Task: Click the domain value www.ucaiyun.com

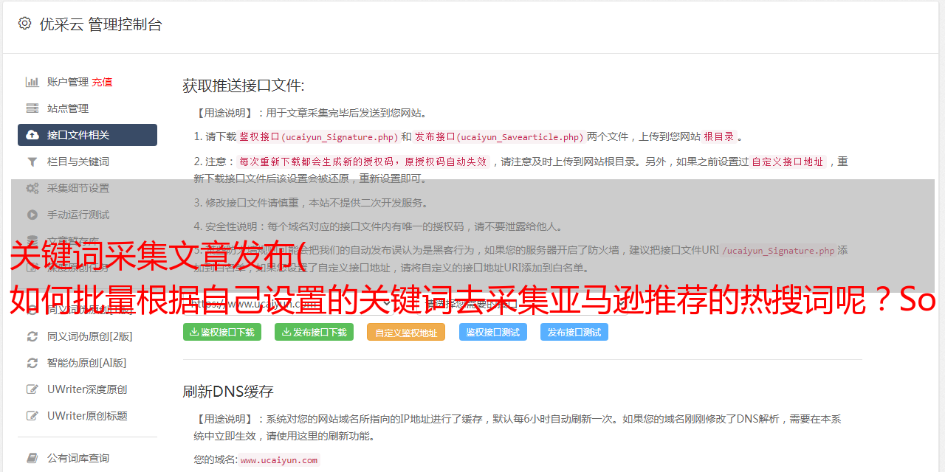Action: tap(279, 459)
